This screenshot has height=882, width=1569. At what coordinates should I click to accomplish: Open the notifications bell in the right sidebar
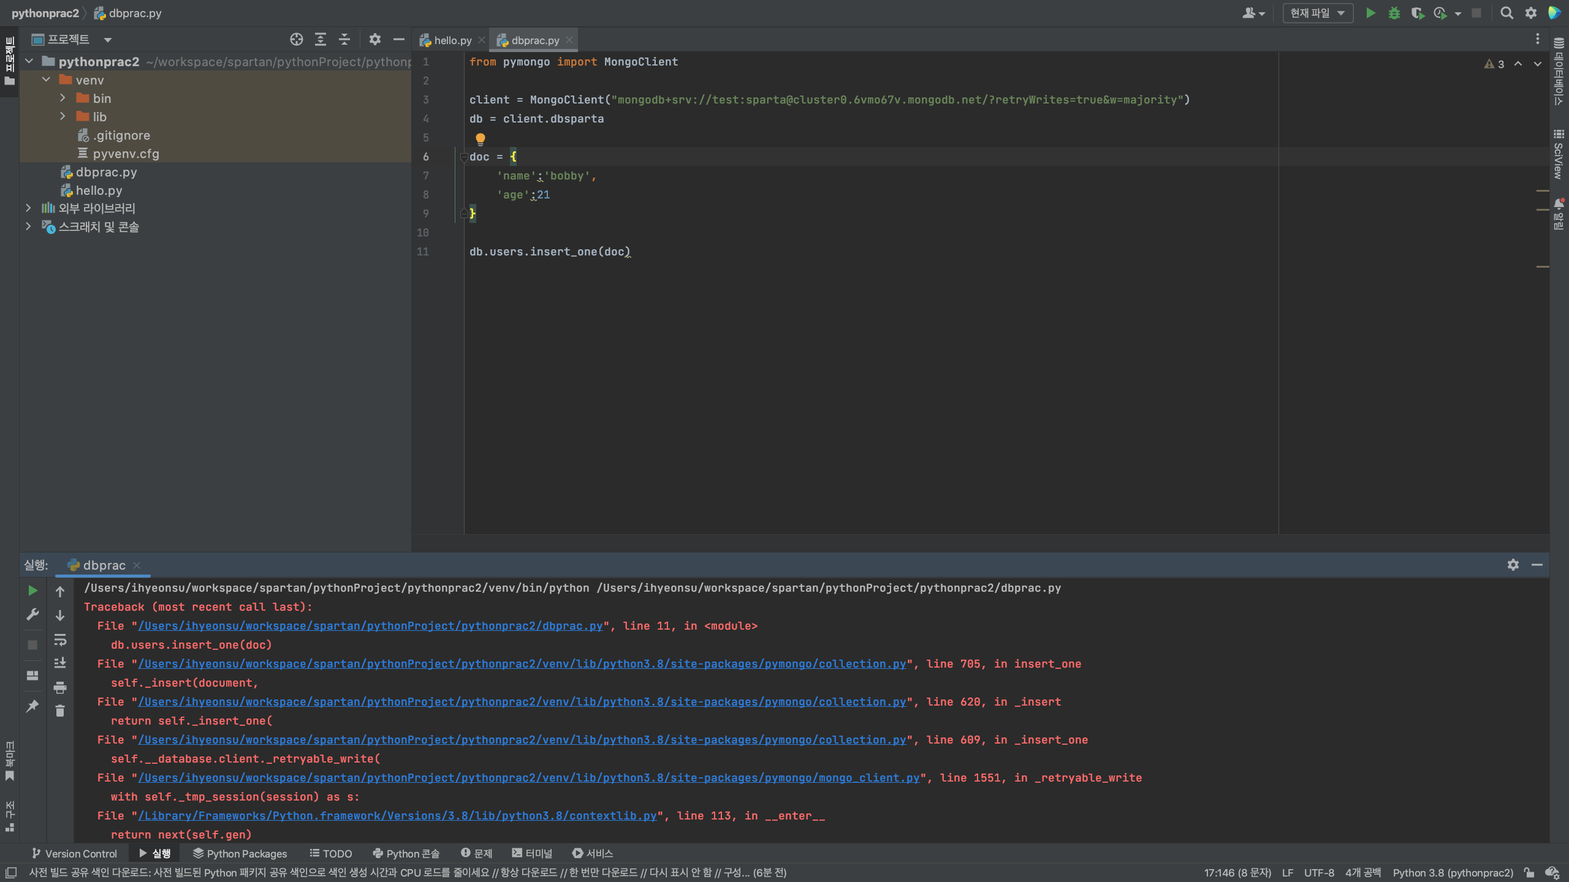tap(1559, 213)
